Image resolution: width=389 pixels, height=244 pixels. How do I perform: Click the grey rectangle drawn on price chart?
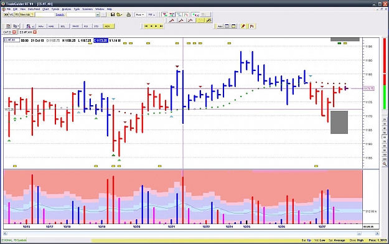click(x=339, y=122)
